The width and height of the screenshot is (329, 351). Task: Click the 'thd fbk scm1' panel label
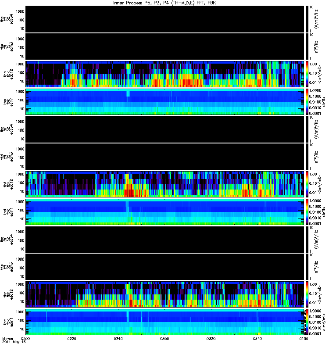(x=8, y=211)
